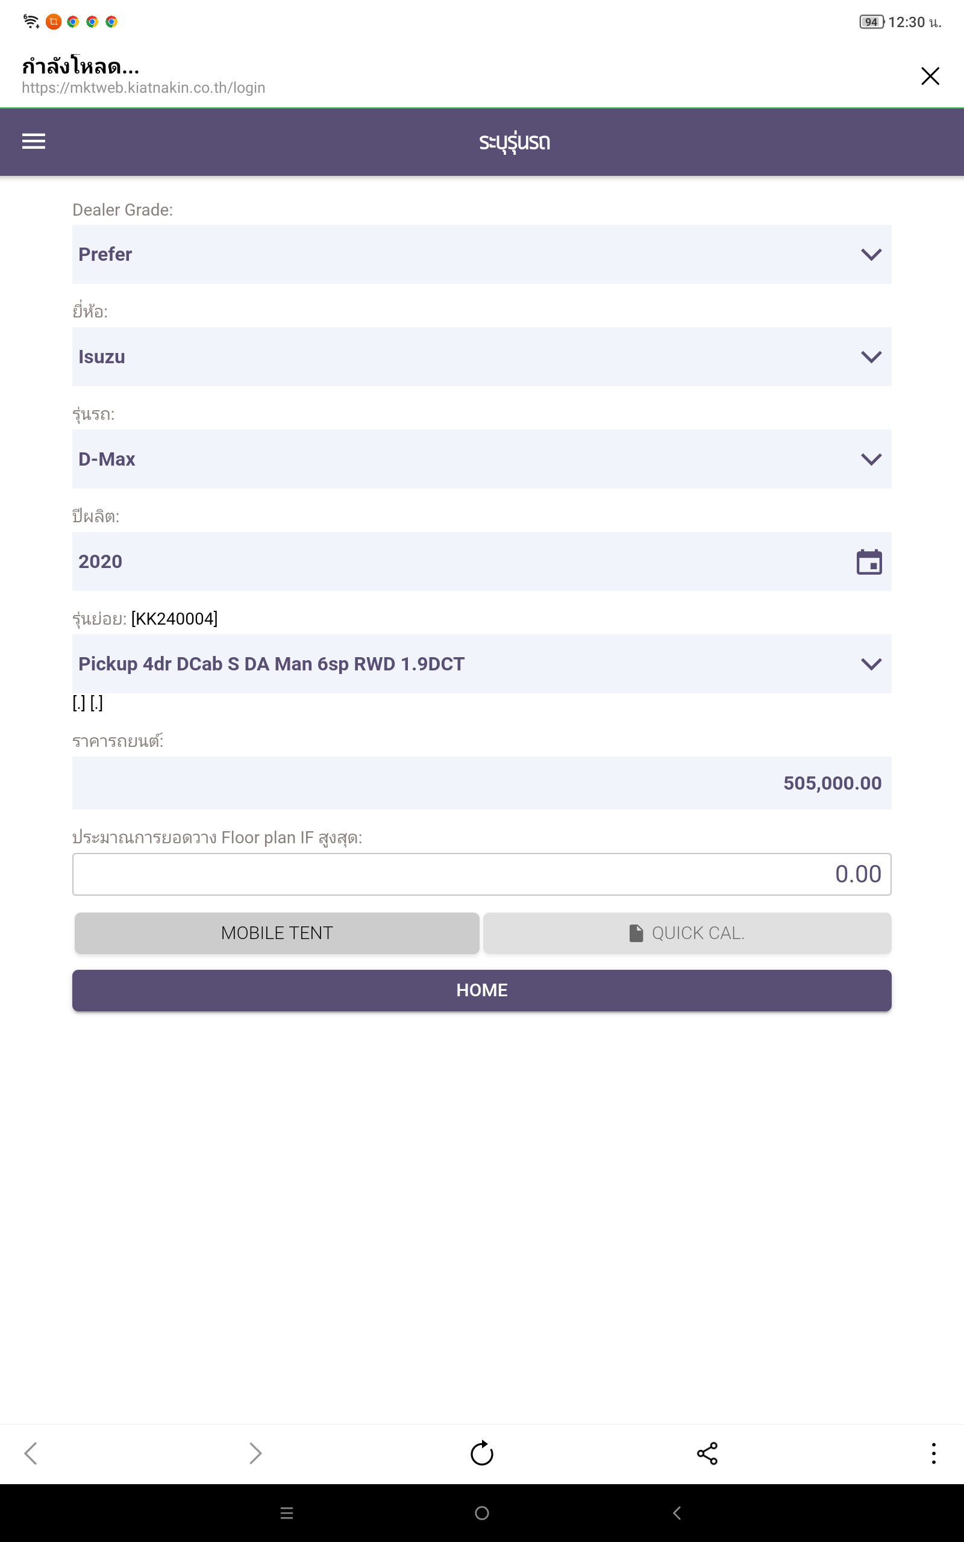Tap the Android recent apps button

click(286, 1512)
